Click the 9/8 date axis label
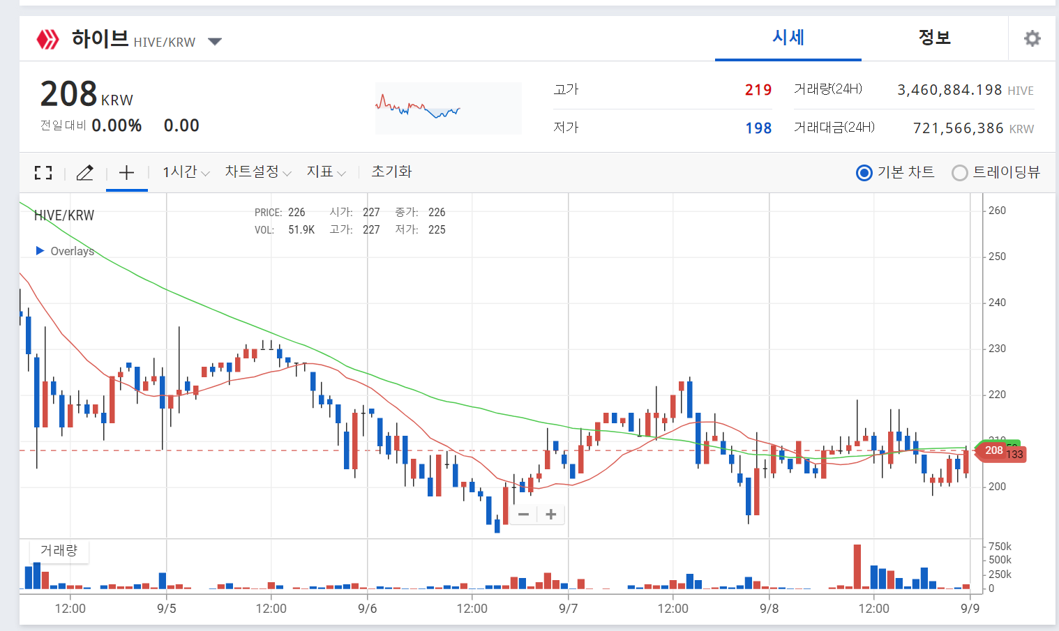Viewport: 1059px width, 631px height. [769, 609]
